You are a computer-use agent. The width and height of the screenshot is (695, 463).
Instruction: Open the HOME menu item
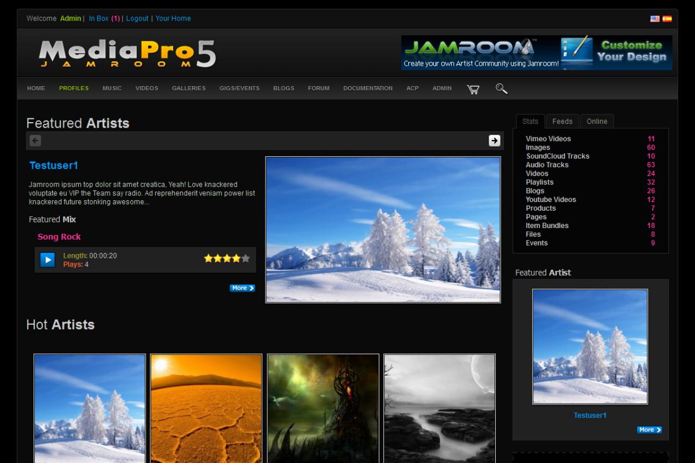[36, 88]
